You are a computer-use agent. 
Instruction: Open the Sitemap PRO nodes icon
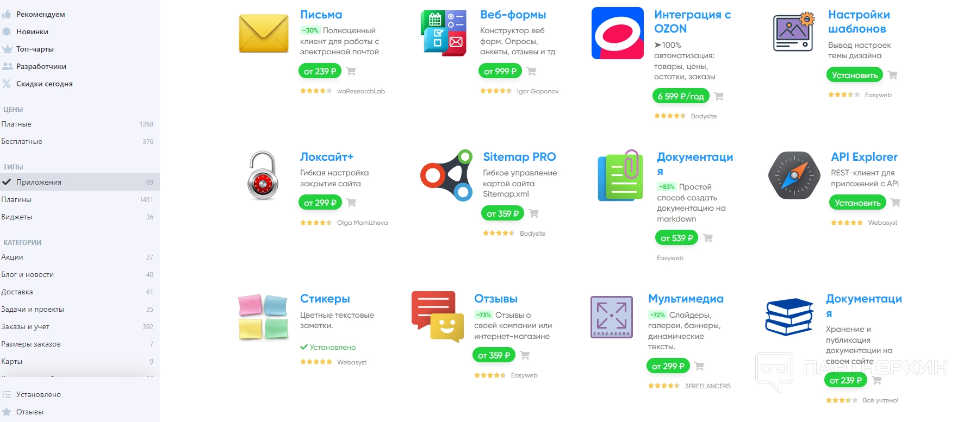[x=446, y=175]
